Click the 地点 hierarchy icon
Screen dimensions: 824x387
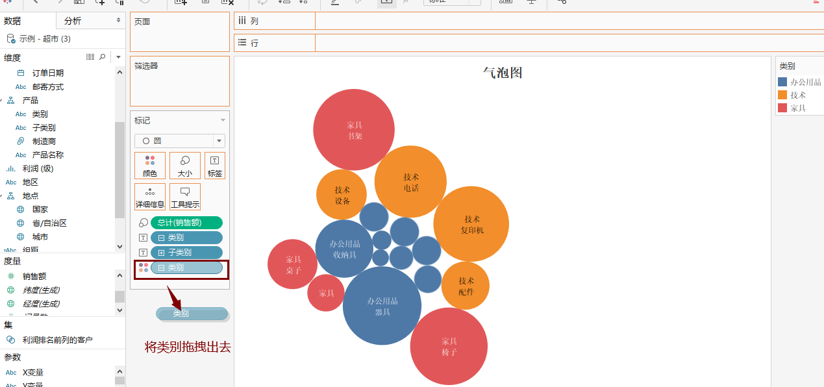click(11, 195)
